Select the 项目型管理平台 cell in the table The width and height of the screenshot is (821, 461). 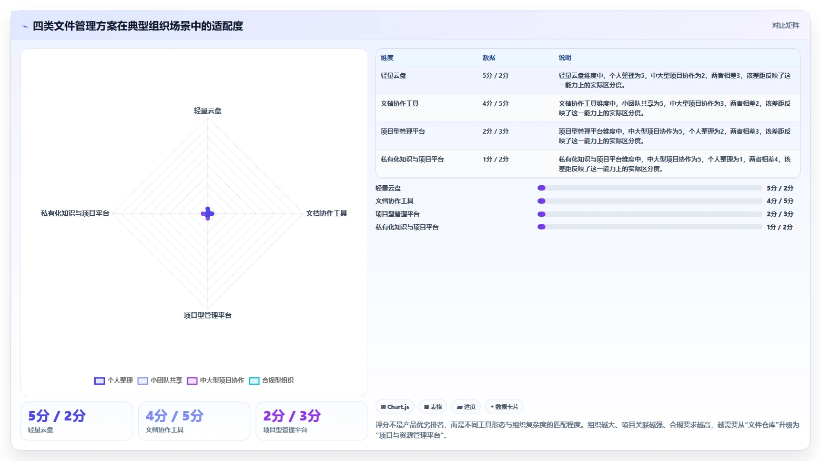point(403,132)
